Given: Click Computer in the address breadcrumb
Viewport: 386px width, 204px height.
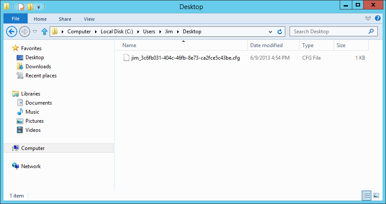Looking at the screenshot, I should click(x=79, y=32).
